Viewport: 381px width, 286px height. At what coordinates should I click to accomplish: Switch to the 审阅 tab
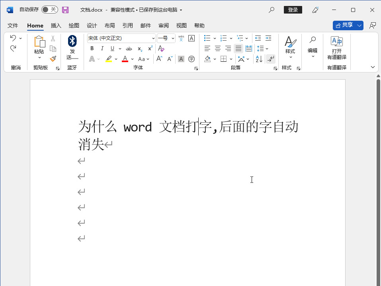point(164,25)
